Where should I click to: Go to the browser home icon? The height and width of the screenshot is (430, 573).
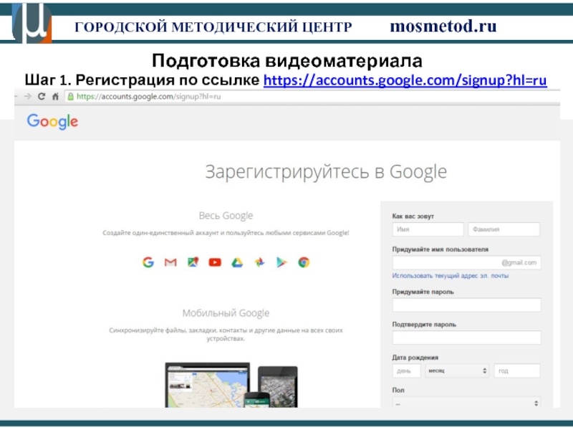[55, 96]
